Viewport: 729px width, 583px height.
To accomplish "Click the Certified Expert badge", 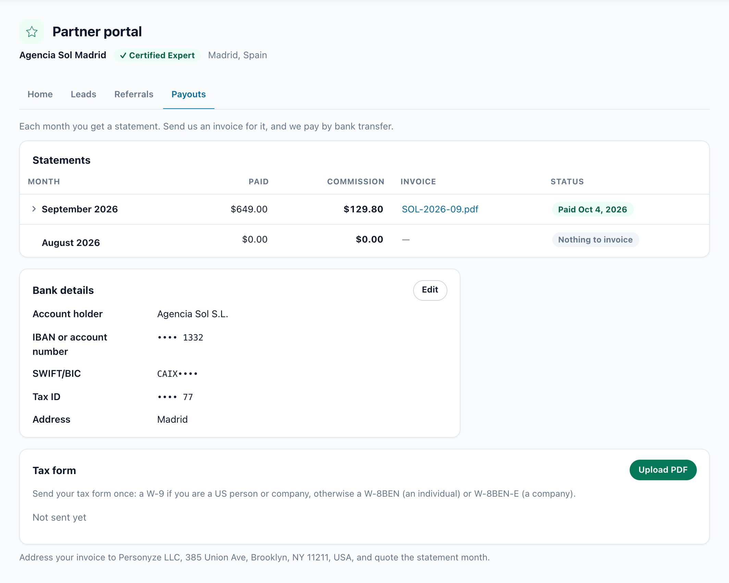I will 157,55.
